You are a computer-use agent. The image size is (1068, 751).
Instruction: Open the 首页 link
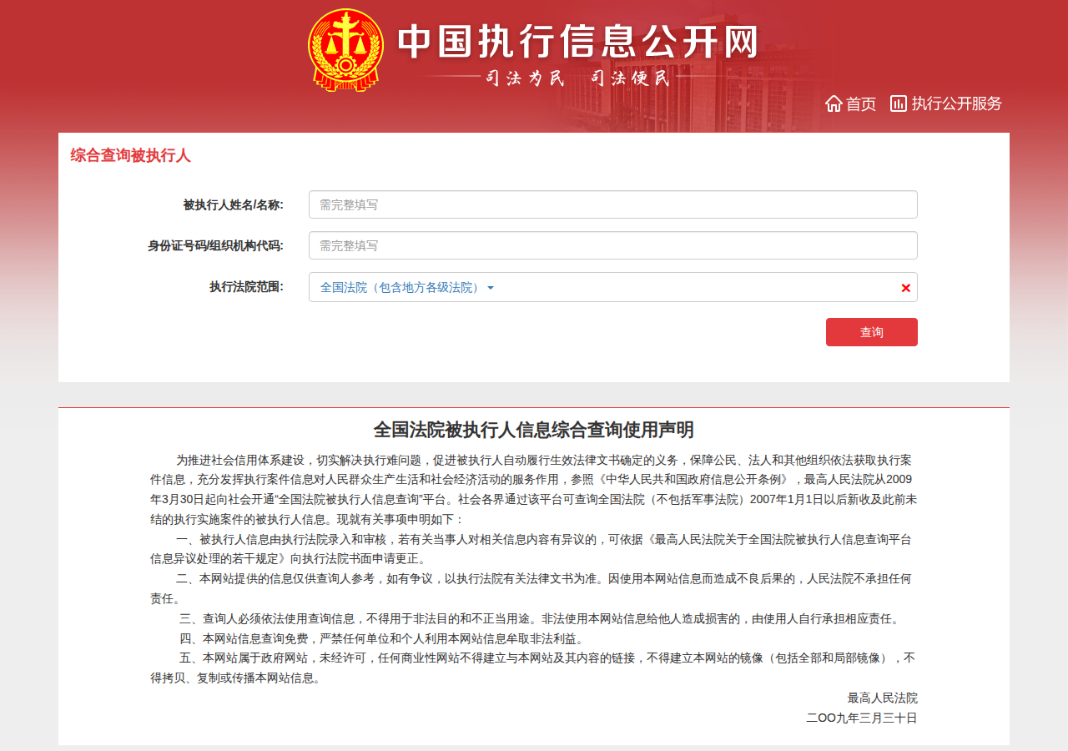tap(861, 103)
